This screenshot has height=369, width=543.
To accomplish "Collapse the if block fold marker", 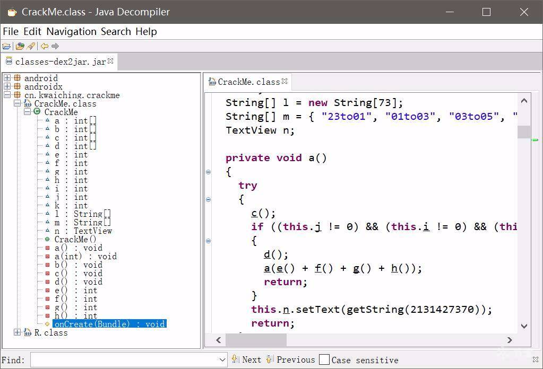I will 209,241.
